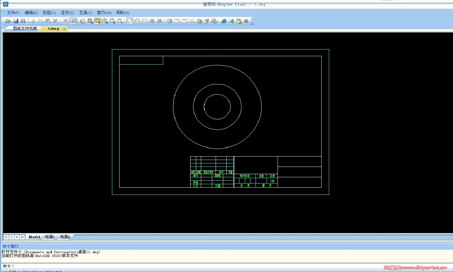Open the Internet Explorer globe icon
Image resolution: width=453 pixels, height=272 pixels.
(x=224, y=21)
